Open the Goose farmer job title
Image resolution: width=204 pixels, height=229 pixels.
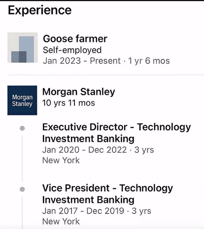(75, 39)
